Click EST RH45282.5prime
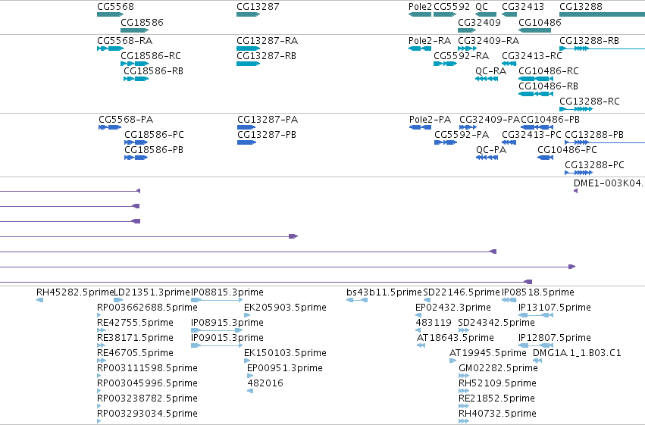 tap(74, 292)
